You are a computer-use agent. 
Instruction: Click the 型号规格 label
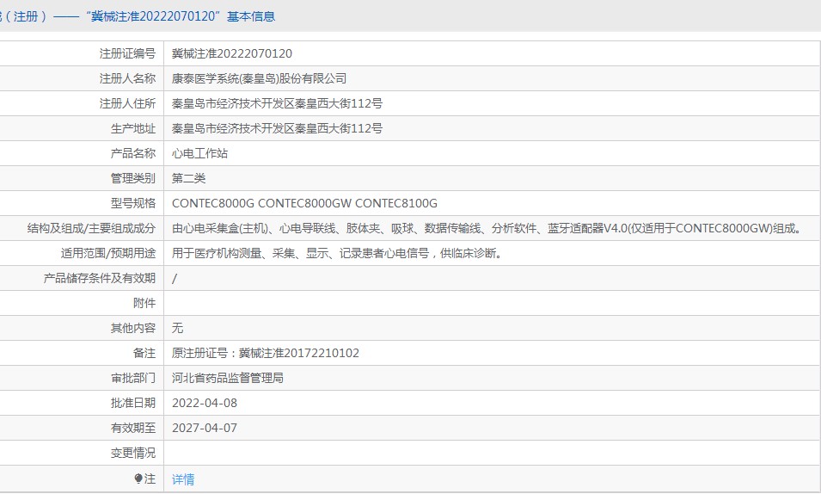point(133,203)
